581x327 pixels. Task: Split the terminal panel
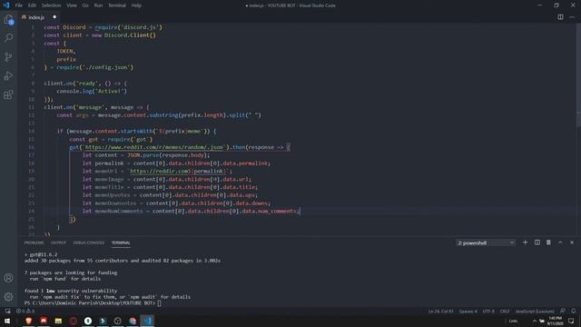point(537,243)
